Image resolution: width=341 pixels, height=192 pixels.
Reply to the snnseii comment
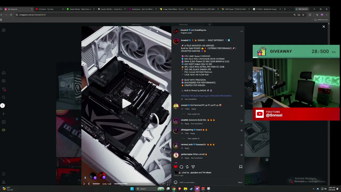(194, 109)
